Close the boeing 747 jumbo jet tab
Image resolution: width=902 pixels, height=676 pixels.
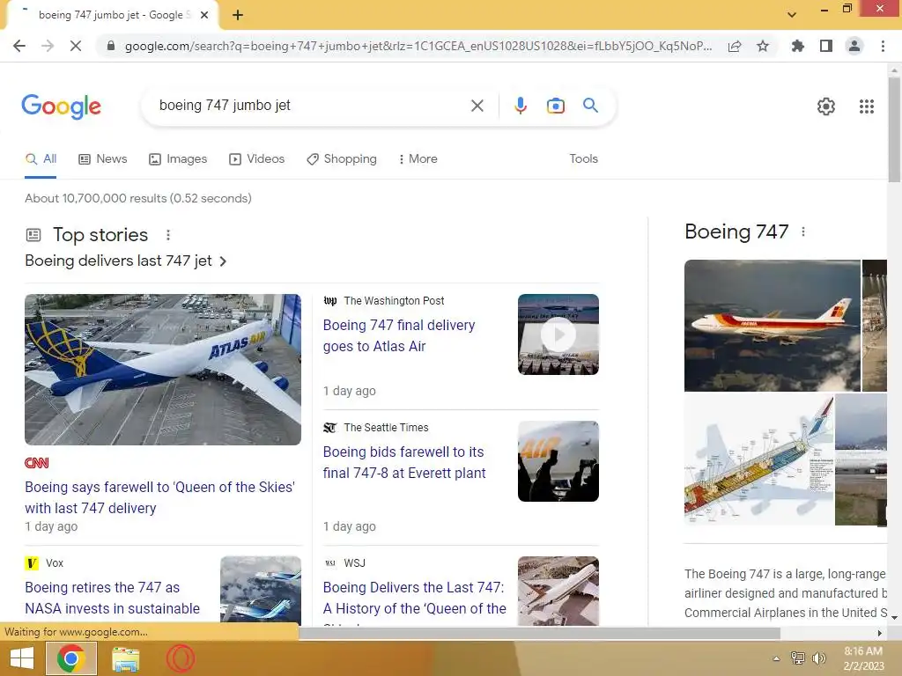pos(204,16)
